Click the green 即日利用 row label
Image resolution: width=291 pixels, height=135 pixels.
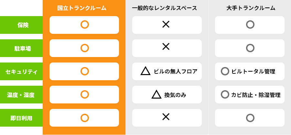tap(21, 118)
